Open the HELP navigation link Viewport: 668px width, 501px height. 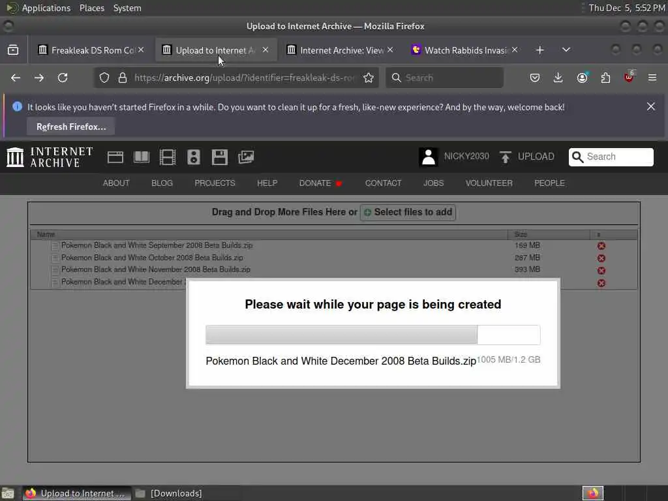(267, 183)
